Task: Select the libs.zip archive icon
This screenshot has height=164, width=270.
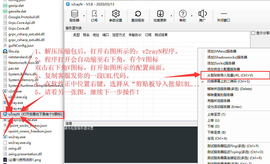Action: click(5, 51)
